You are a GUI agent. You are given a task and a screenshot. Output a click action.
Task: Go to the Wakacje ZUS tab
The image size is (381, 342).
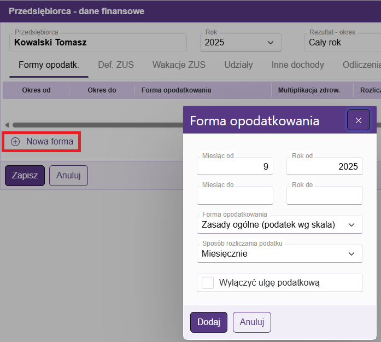pos(179,65)
